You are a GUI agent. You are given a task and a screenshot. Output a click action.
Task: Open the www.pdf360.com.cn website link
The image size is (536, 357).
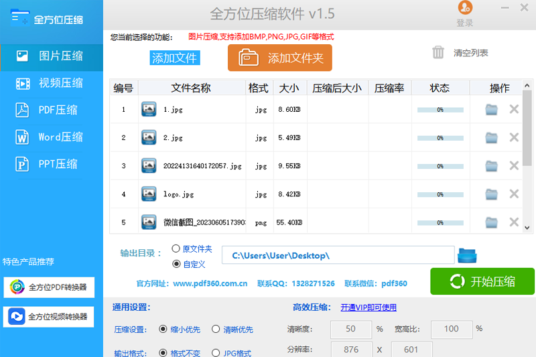pos(210,283)
